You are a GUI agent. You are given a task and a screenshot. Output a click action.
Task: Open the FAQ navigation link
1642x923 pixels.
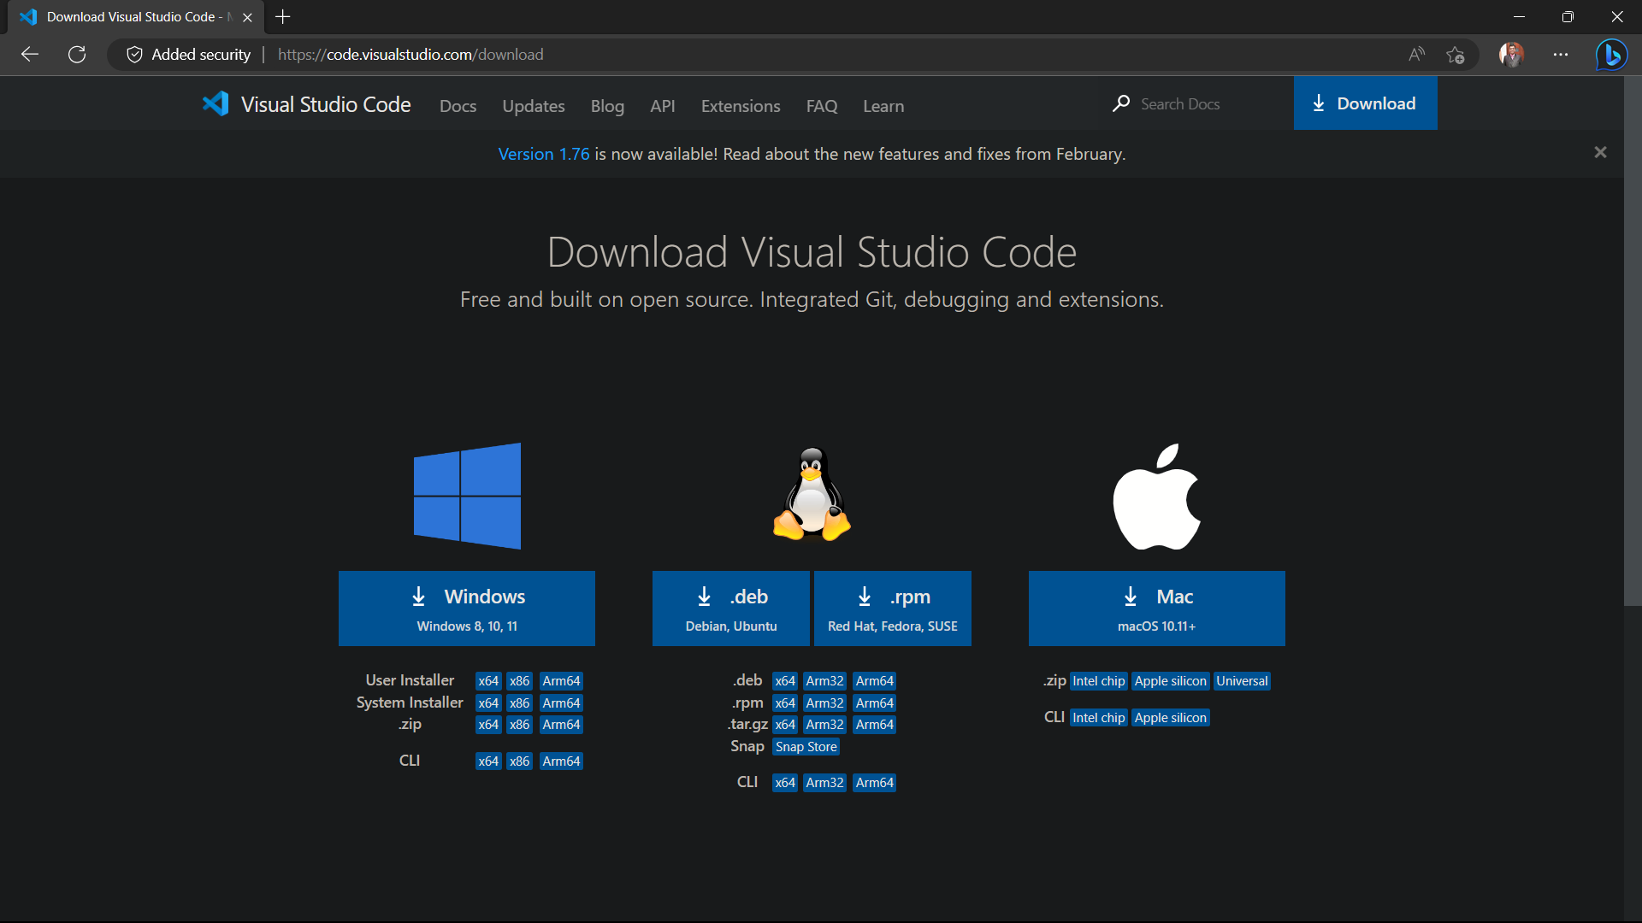pyautogui.click(x=821, y=106)
